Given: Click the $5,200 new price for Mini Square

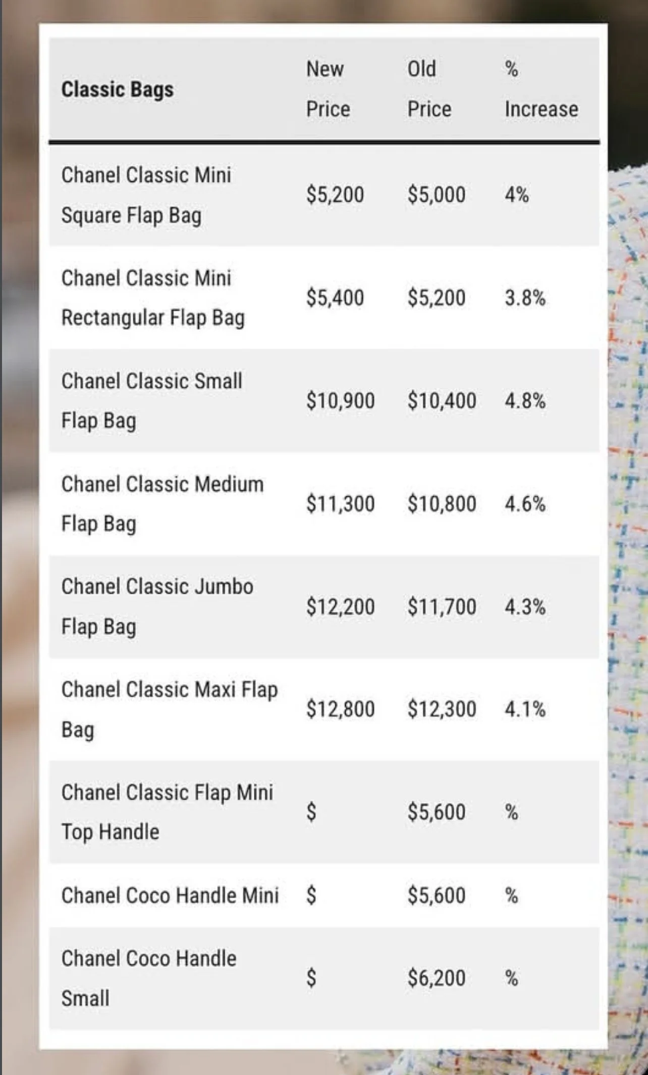Looking at the screenshot, I should [x=335, y=195].
